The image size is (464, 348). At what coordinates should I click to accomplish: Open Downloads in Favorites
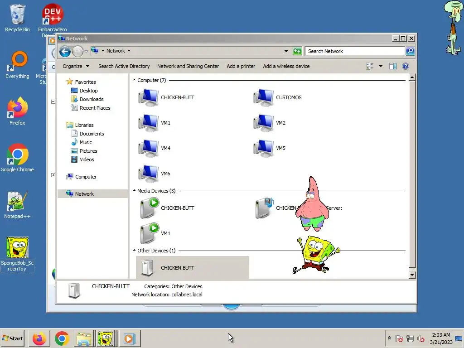[x=87, y=99]
